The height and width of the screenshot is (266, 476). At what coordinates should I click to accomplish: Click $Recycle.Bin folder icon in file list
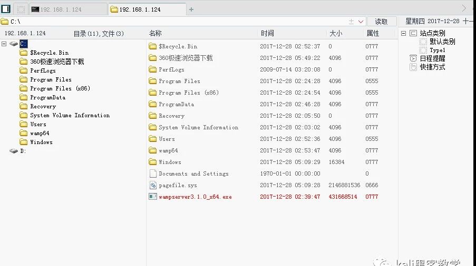point(153,46)
